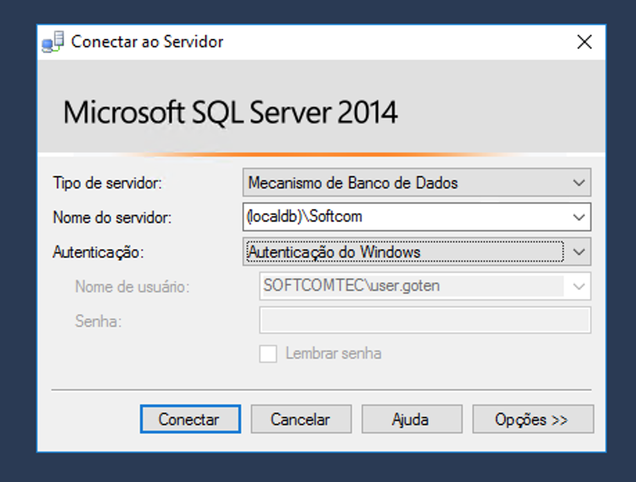
Task: Click the Autenticação do Windows selection text
Action: point(334,252)
